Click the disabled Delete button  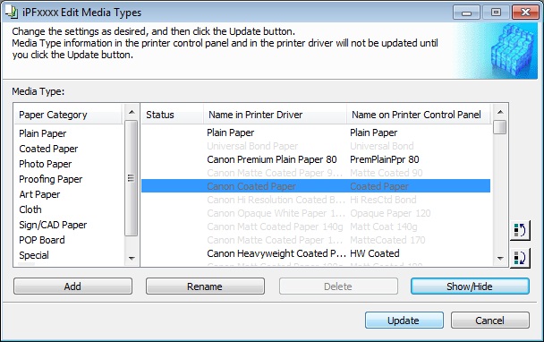(x=338, y=286)
